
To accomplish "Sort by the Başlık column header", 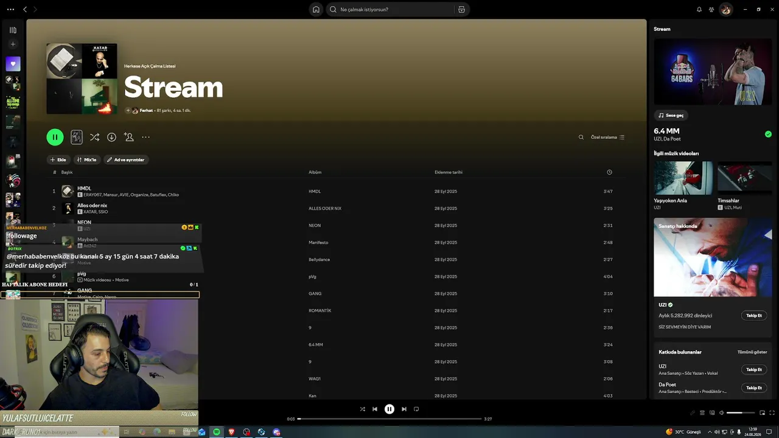I will tap(67, 172).
